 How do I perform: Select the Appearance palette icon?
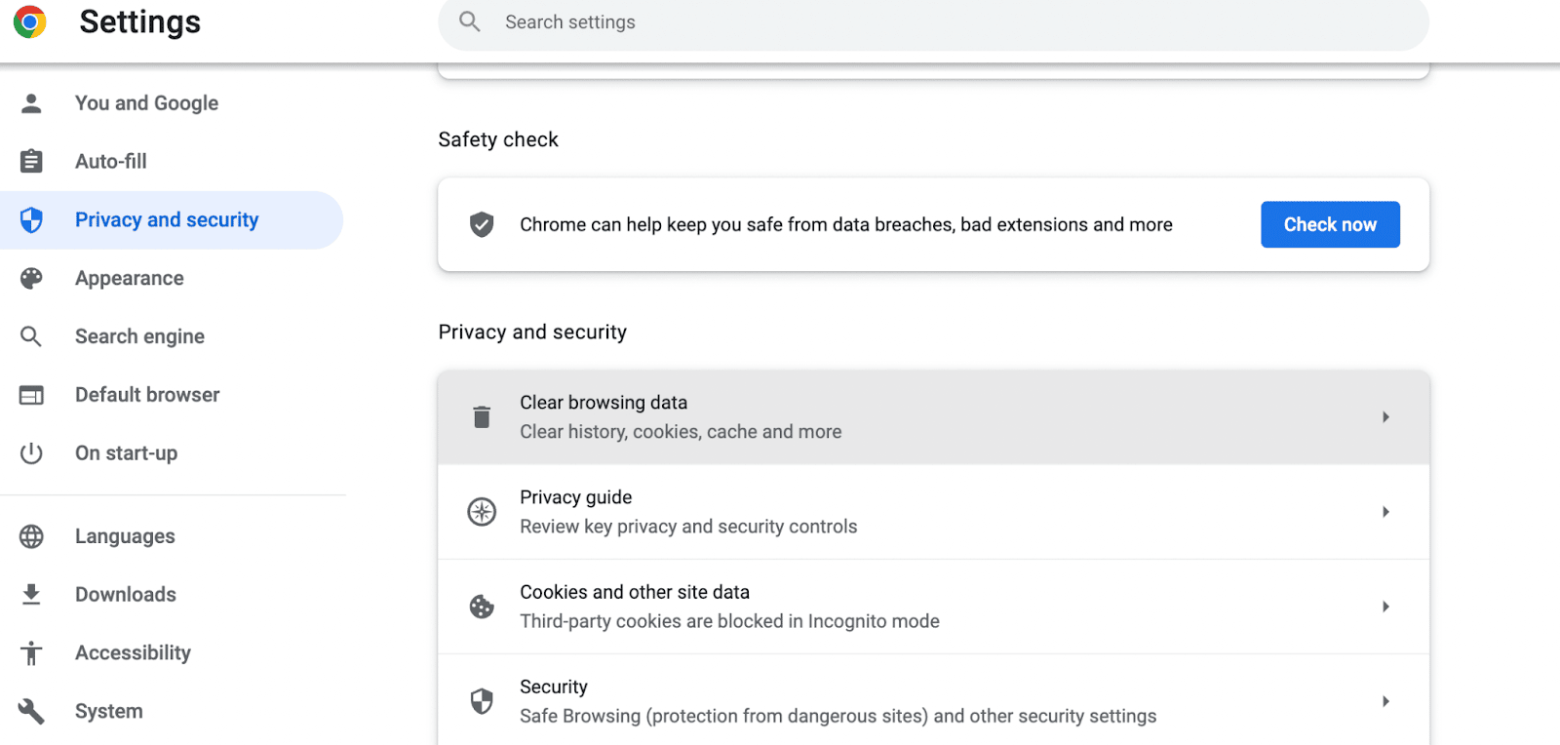point(32,278)
